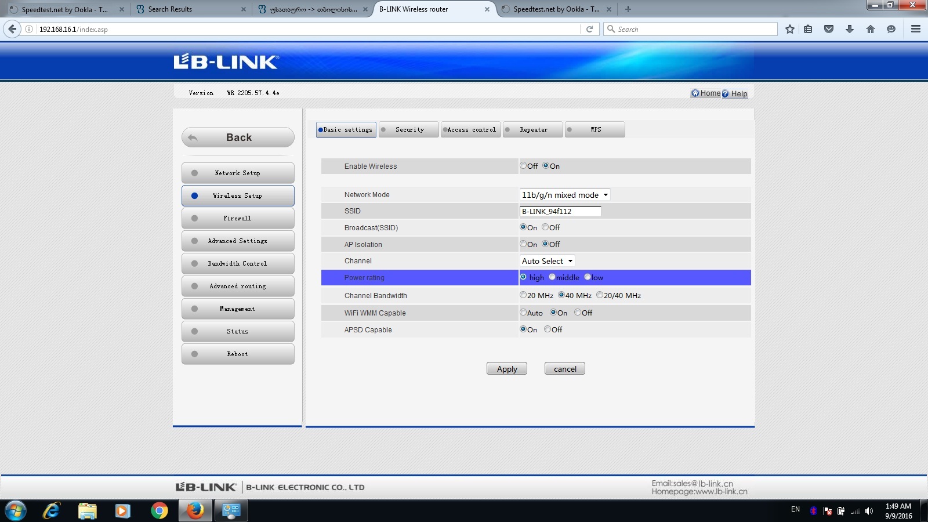928x522 pixels.
Task: Open Status in sidebar
Action: tap(238, 331)
